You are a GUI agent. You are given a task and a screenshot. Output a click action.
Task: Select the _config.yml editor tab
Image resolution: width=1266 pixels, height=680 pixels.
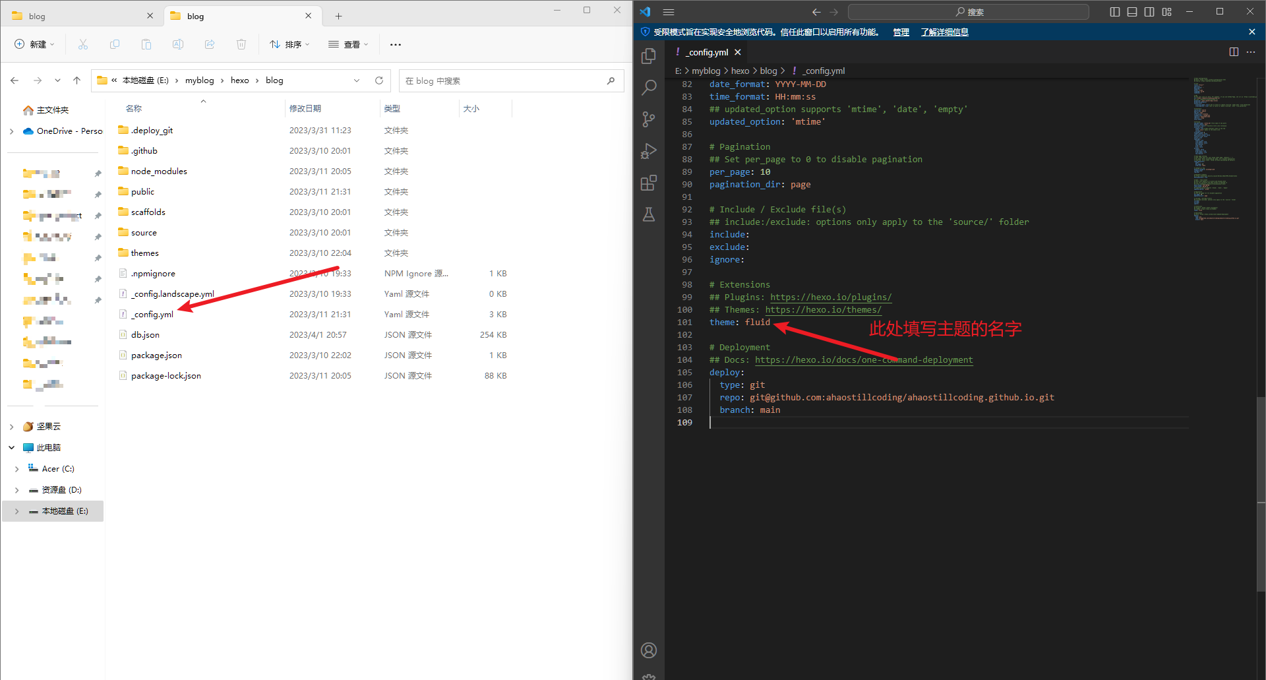pos(708,52)
